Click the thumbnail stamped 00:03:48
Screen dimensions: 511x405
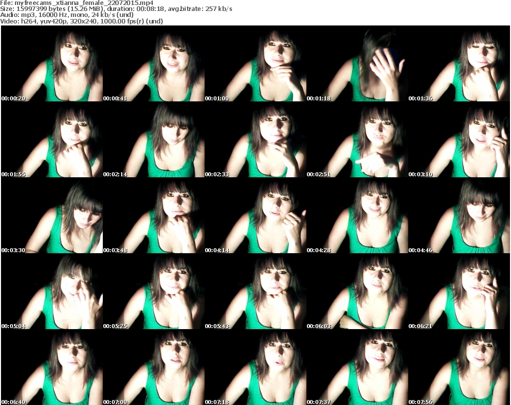tap(154, 216)
